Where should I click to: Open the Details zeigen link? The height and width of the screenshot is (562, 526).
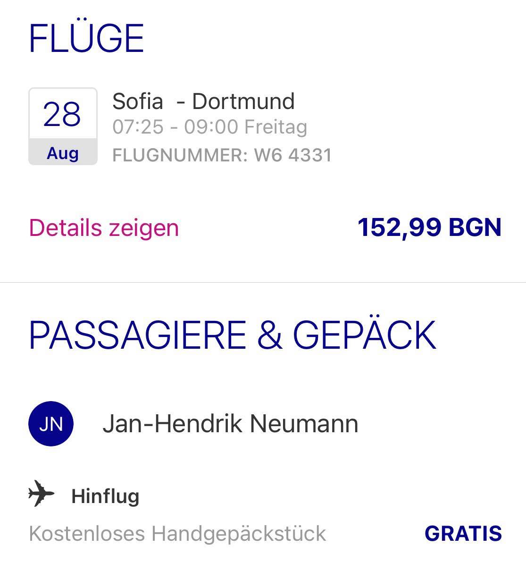pyautogui.click(x=104, y=228)
